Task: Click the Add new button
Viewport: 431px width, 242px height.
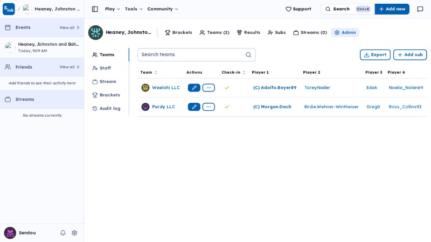Action: coord(392,9)
